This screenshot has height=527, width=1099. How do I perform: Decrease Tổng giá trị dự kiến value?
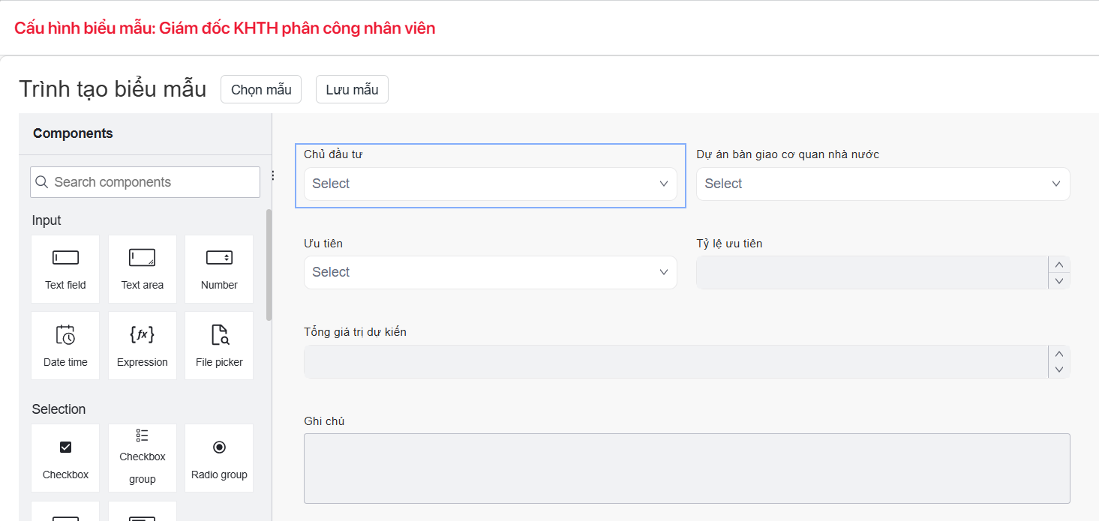1059,370
